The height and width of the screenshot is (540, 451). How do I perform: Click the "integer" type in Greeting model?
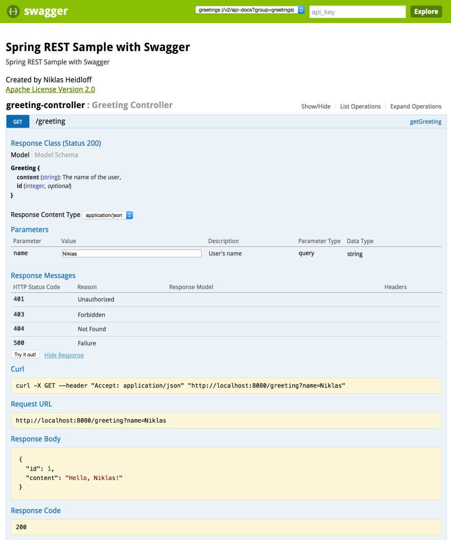pos(35,186)
